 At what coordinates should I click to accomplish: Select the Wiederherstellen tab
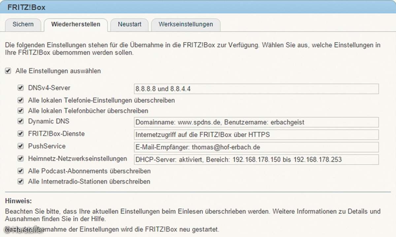click(x=76, y=24)
